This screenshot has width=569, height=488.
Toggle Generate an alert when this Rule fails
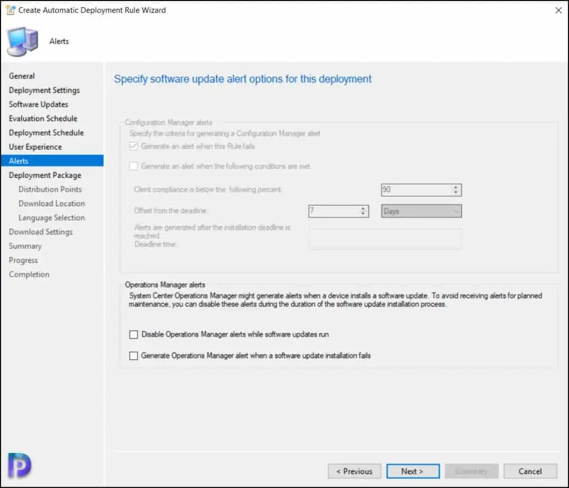[133, 147]
